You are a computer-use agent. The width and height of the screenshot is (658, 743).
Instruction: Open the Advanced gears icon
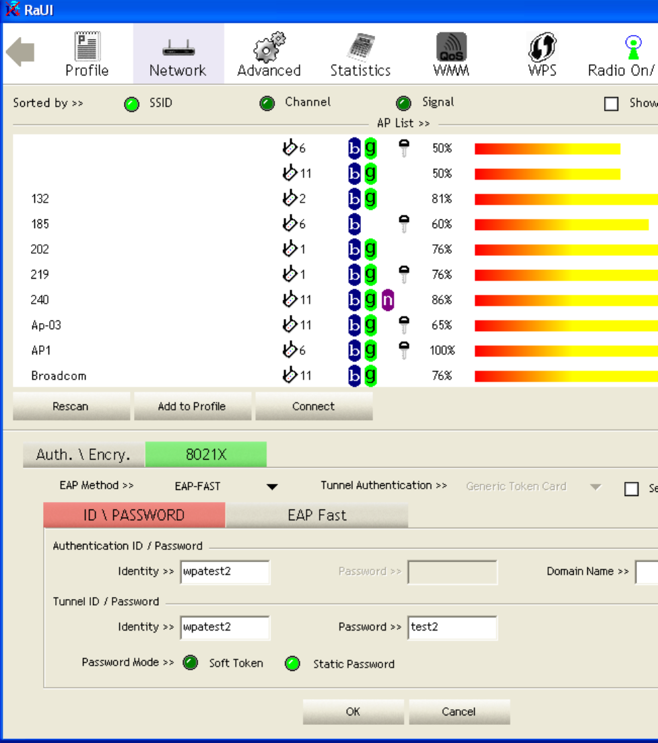(x=269, y=47)
